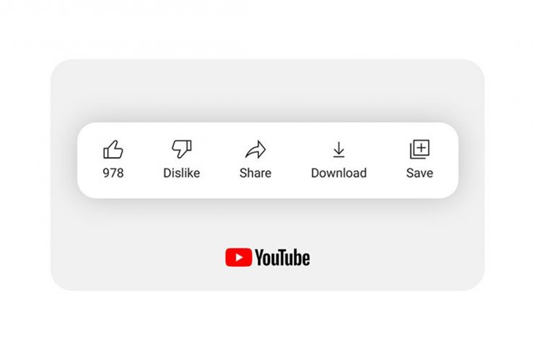Click the download arrow icon
This screenshot has height=350, width=535.
pos(339,150)
